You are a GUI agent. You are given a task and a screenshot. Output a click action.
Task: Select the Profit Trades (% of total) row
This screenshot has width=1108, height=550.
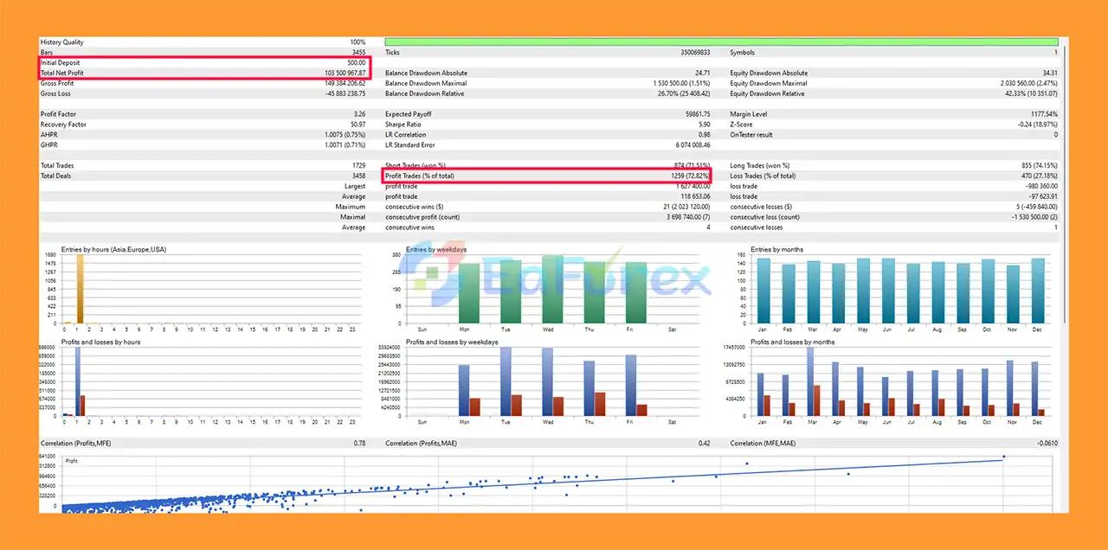(x=547, y=176)
